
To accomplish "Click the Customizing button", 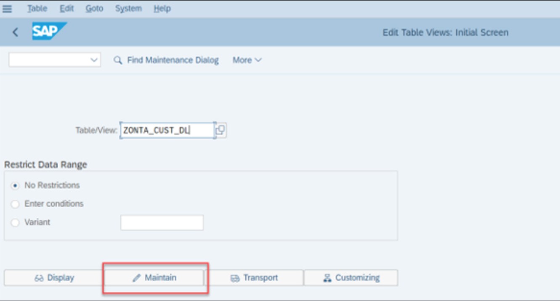I will pos(351,278).
